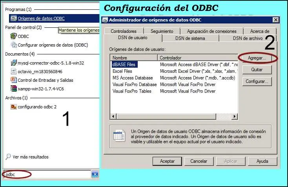
Task: Select the Excel Files data source row
Action: coord(174,71)
